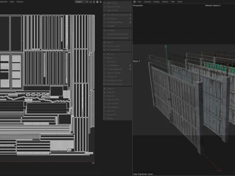The image size is (235, 176).
Task: Apply the Max UV command
Action: pos(117,43)
